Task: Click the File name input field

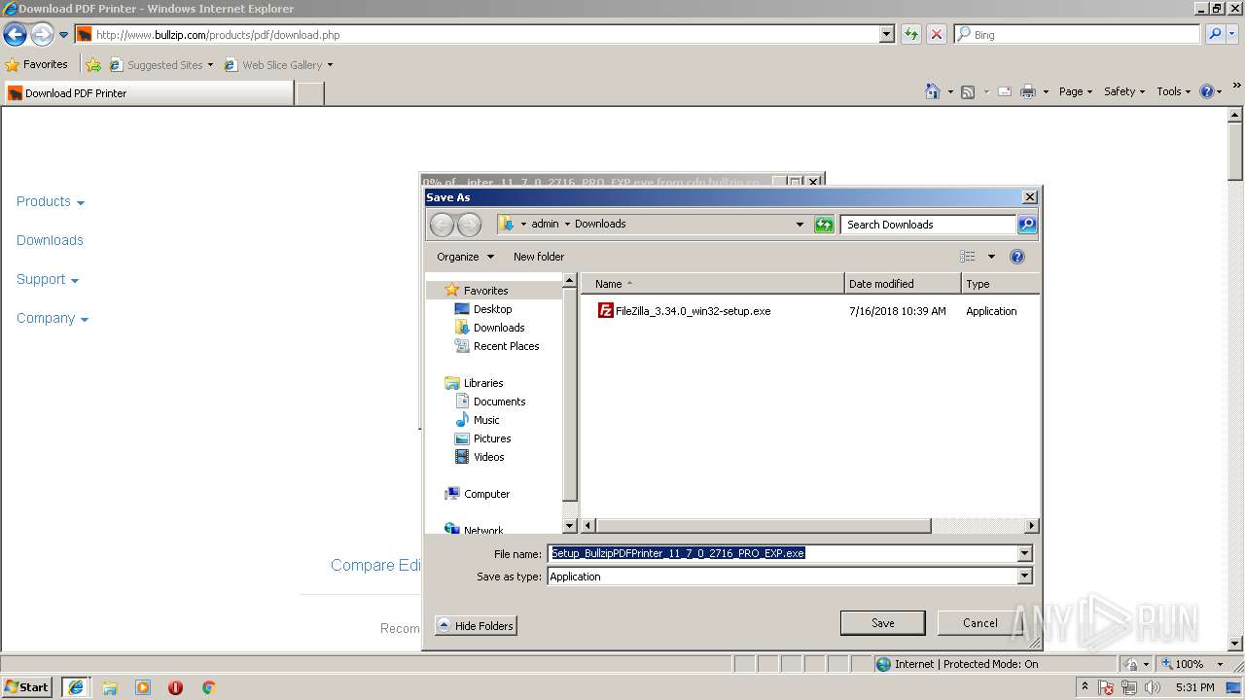Action: pyautogui.click(x=783, y=553)
